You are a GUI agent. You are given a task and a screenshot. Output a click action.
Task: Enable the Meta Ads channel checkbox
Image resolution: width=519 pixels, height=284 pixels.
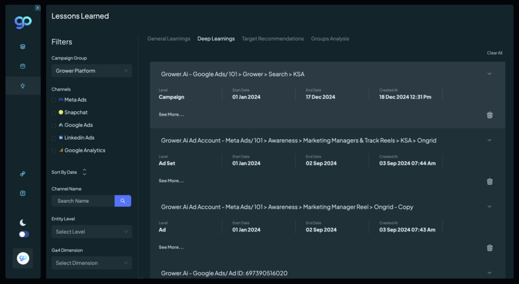(54, 100)
